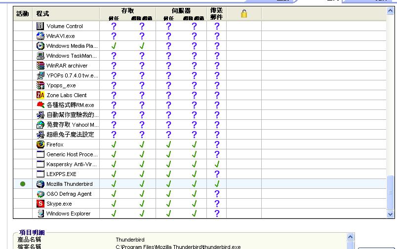Viewport: 397px width, 249px height.
Task: Open Firefox access trusted permission menu
Action: [114, 144]
